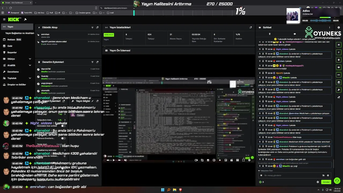Screen dimensions: 343x193
Task: Pin the sidebar with the pin icon
Action: click(x=25, y=19)
